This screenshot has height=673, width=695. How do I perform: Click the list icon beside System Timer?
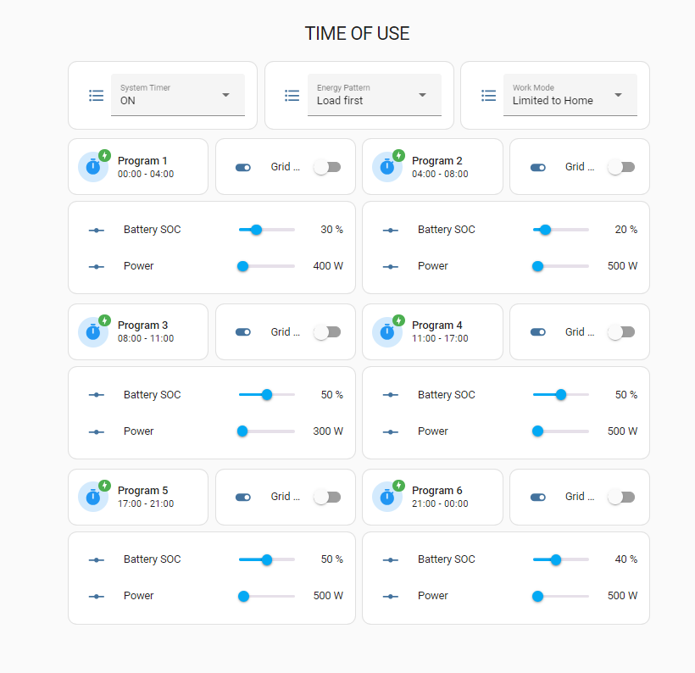click(97, 96)
